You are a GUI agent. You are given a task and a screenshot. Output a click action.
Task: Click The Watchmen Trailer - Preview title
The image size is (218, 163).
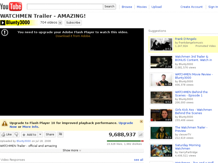[x=191, y=129]
